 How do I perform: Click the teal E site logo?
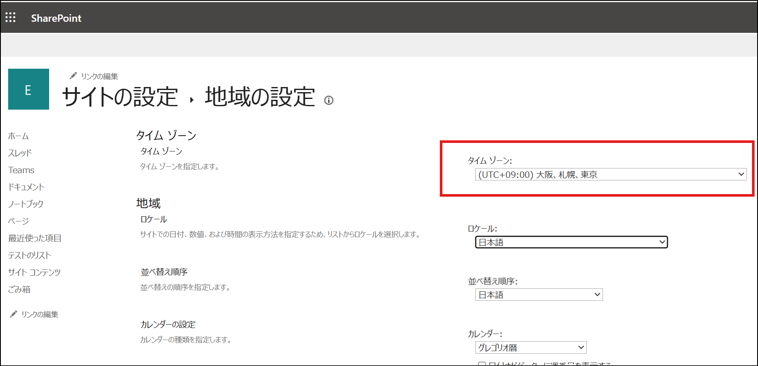point(29,89)
